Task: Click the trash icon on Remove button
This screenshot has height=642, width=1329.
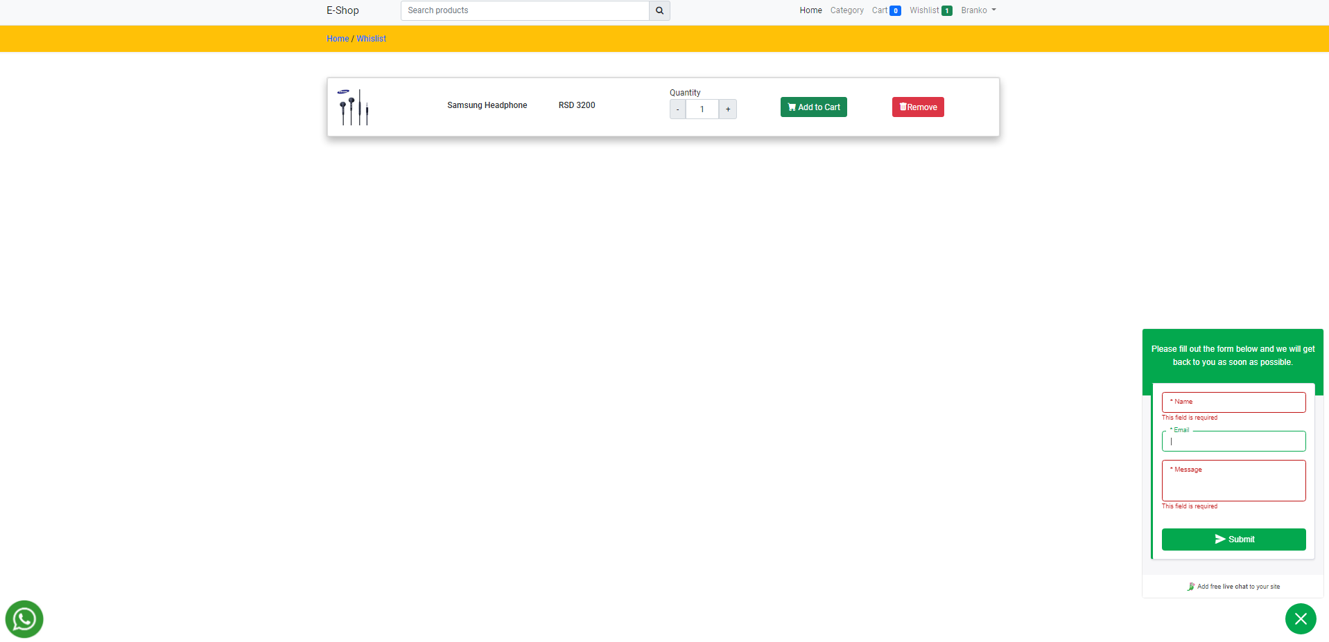Action: [903, 107]
